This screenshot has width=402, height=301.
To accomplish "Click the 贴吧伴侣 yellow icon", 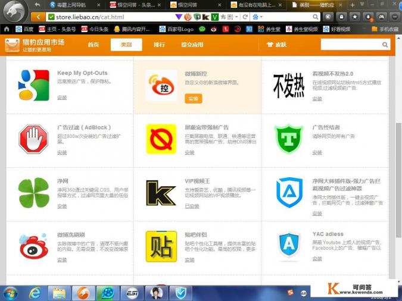I will [x=161, y=246].
